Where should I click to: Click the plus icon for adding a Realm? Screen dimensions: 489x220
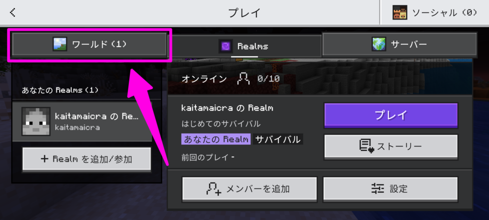click(44, 159)
